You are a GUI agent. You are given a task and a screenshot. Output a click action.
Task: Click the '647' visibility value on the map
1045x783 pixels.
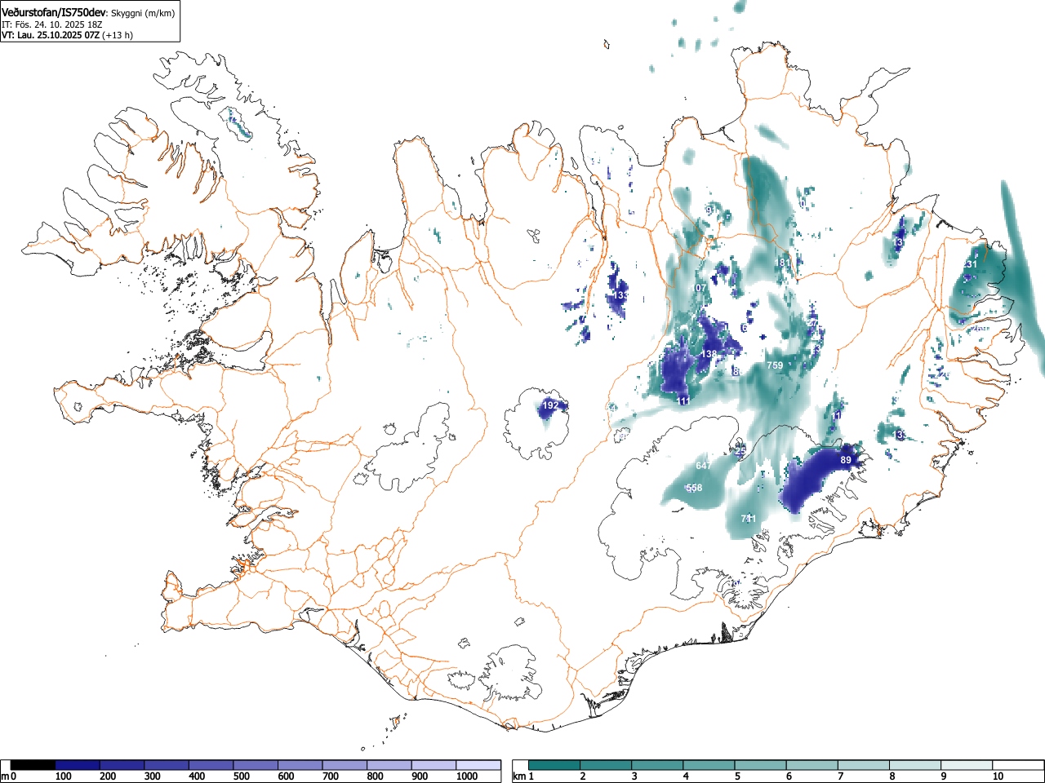(x=703, y=466)
